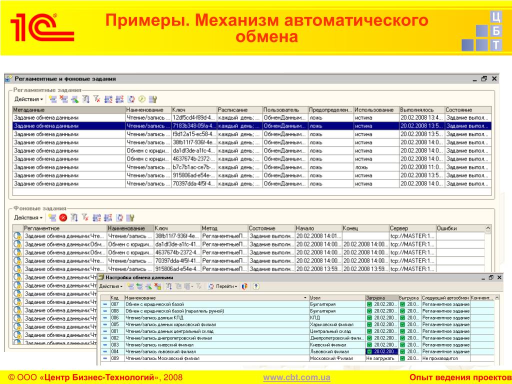Sort scheduled jobs ascending A-Z
This screenshot has height=384, width=512.
[x=108, y=99]
